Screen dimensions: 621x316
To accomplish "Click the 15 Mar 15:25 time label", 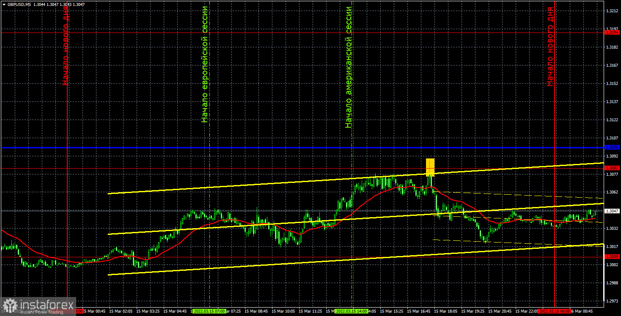I will click(x=392, y=311).
